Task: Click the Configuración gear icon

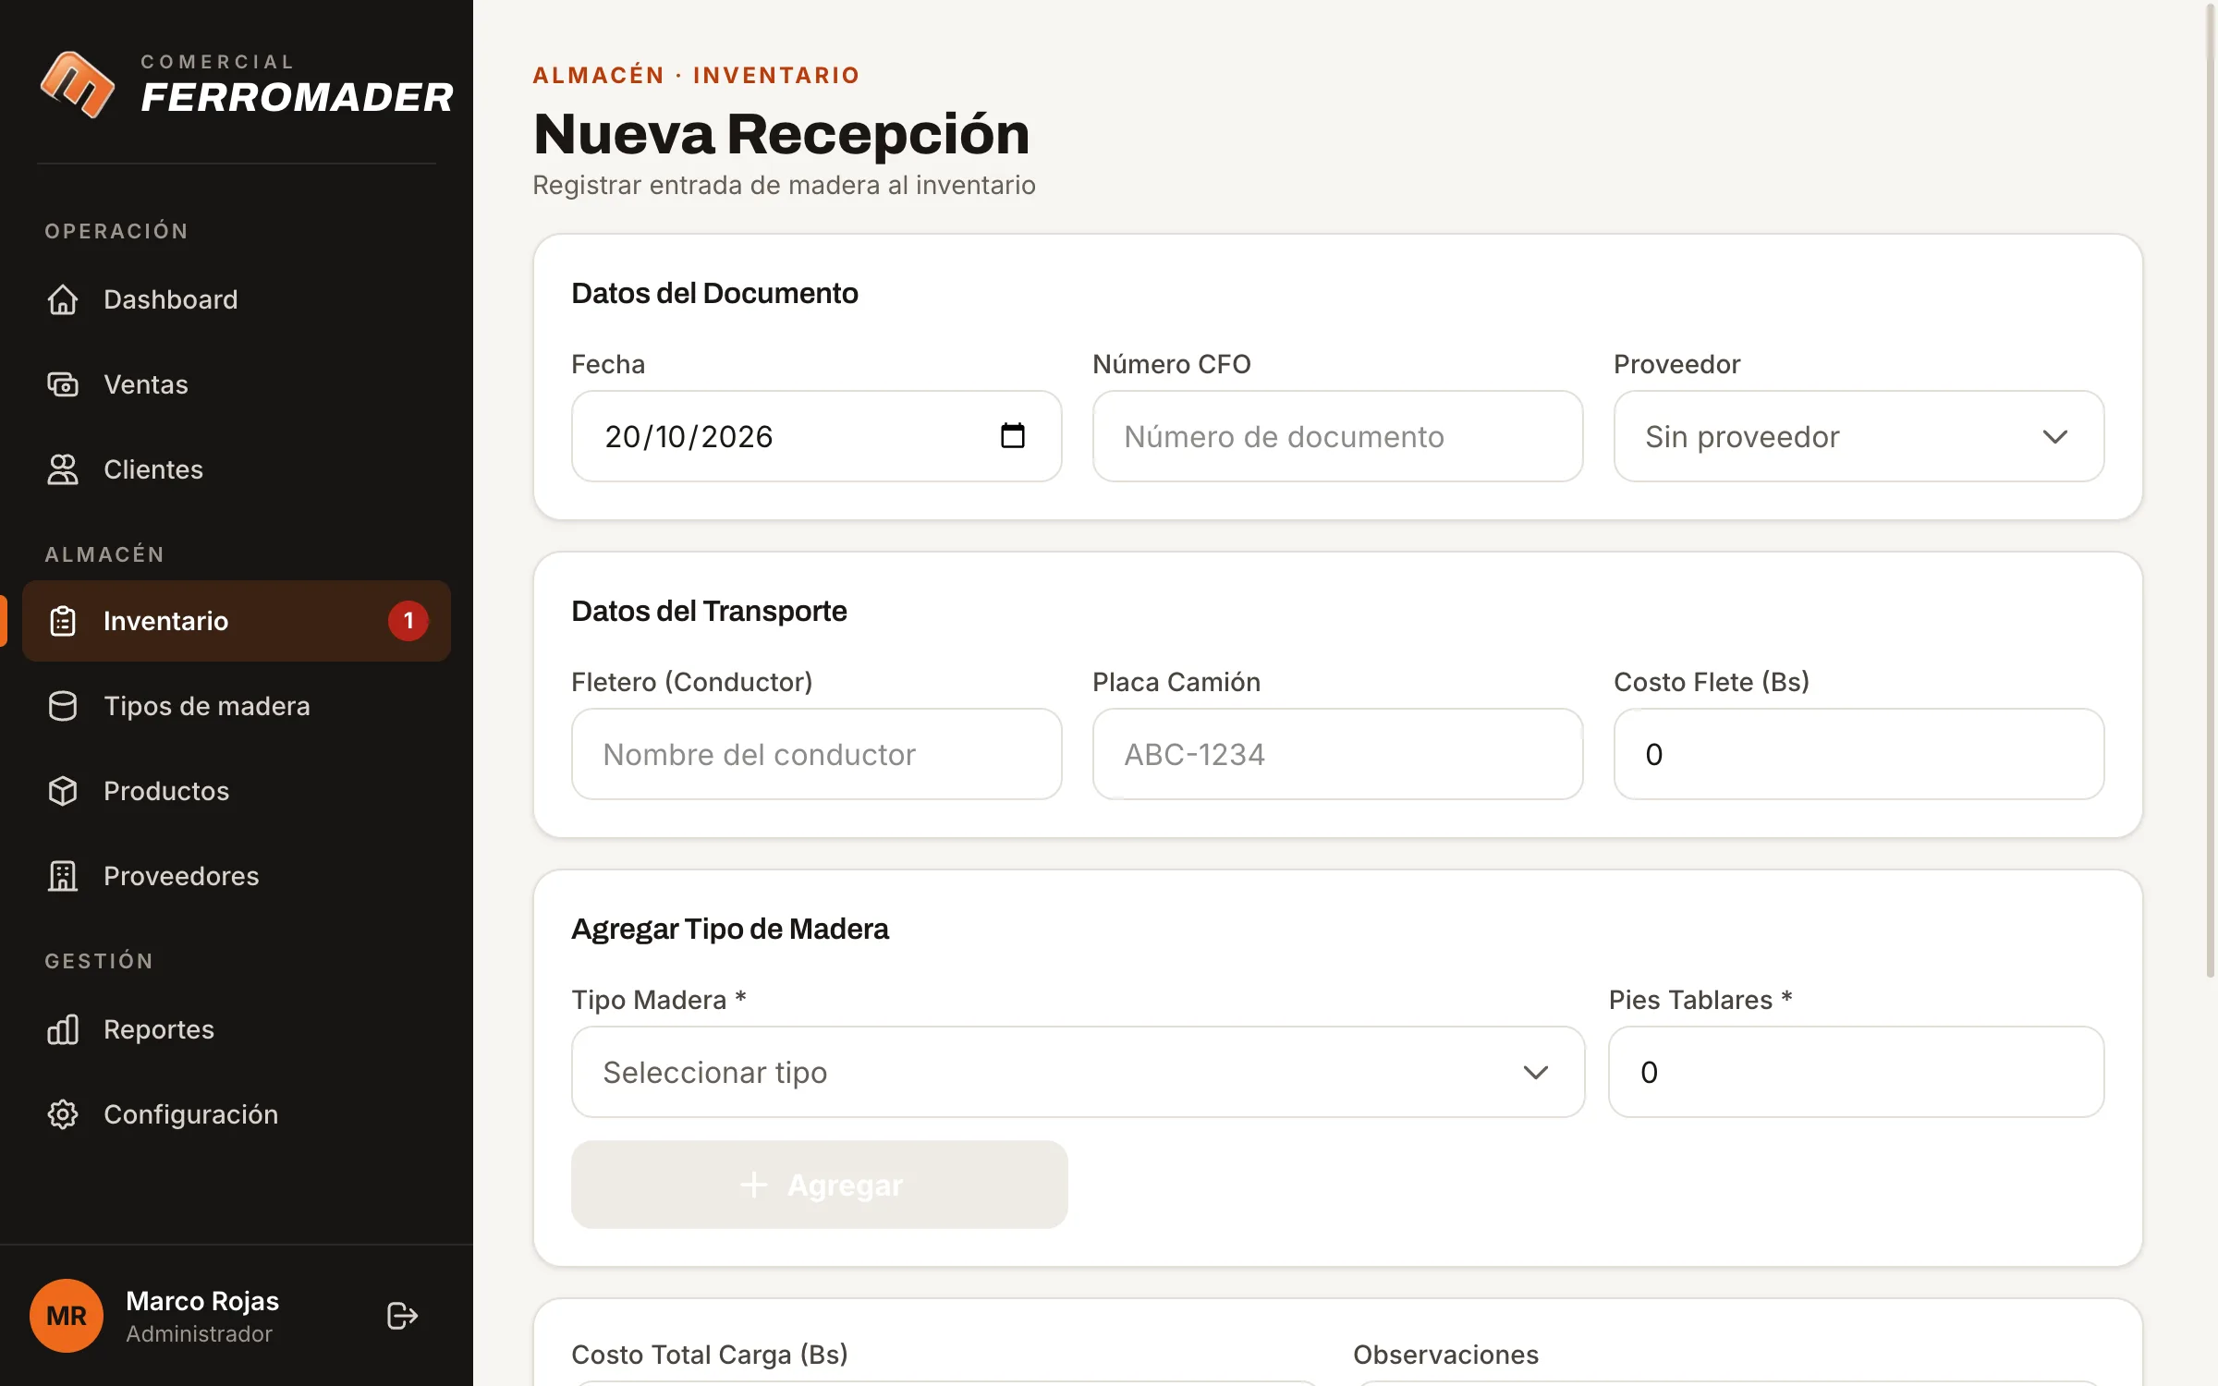Action: tap(63, 1114)
